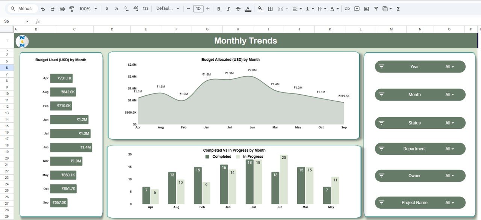This screenshot has height=220, width=481.
Task: Click the Insert comment icon
Action: point(357,8)
